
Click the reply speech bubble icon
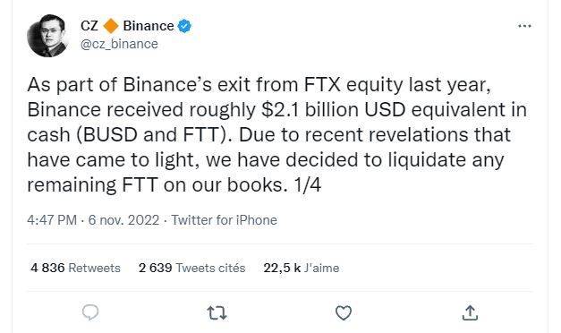pyautogui.click(x=90, y=312)
